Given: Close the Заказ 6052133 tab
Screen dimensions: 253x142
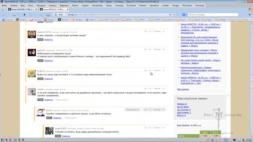Looking at the screenshot, I should pyautogui.click(x=68, y=9).
